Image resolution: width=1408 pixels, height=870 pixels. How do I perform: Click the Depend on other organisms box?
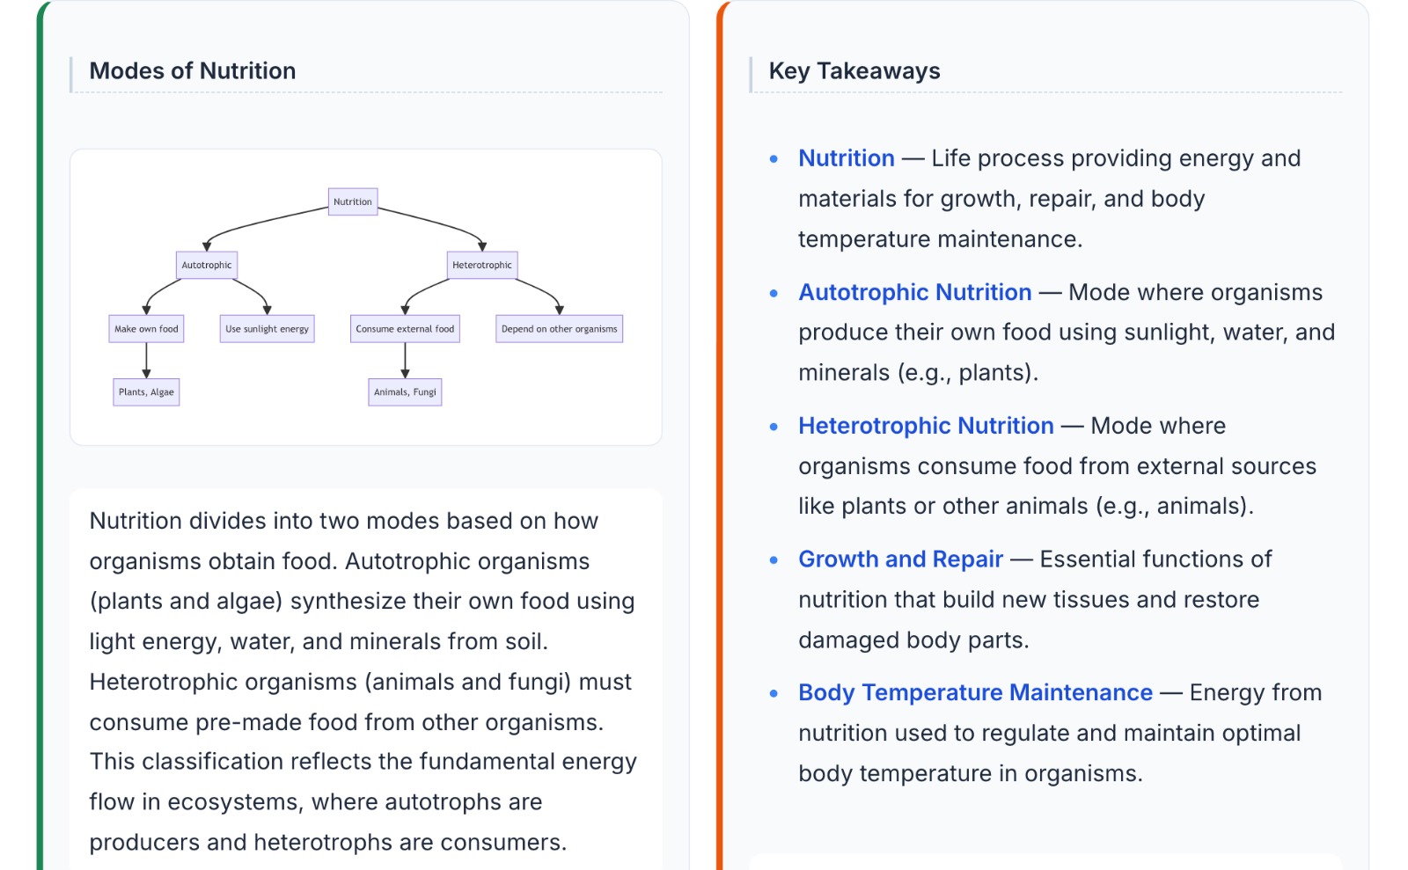point(560,329)
